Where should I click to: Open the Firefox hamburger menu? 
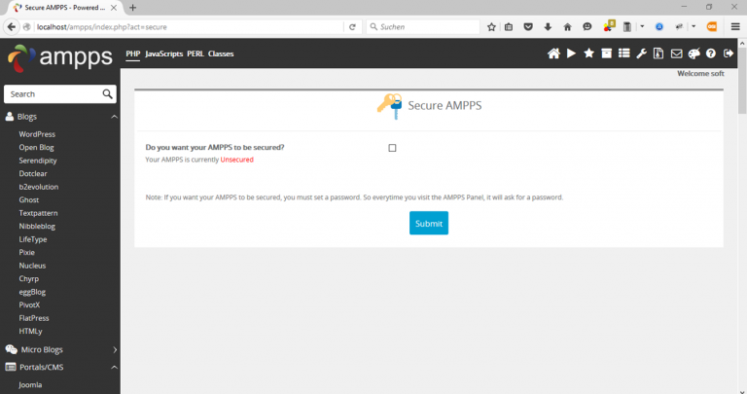pos(735,26)
